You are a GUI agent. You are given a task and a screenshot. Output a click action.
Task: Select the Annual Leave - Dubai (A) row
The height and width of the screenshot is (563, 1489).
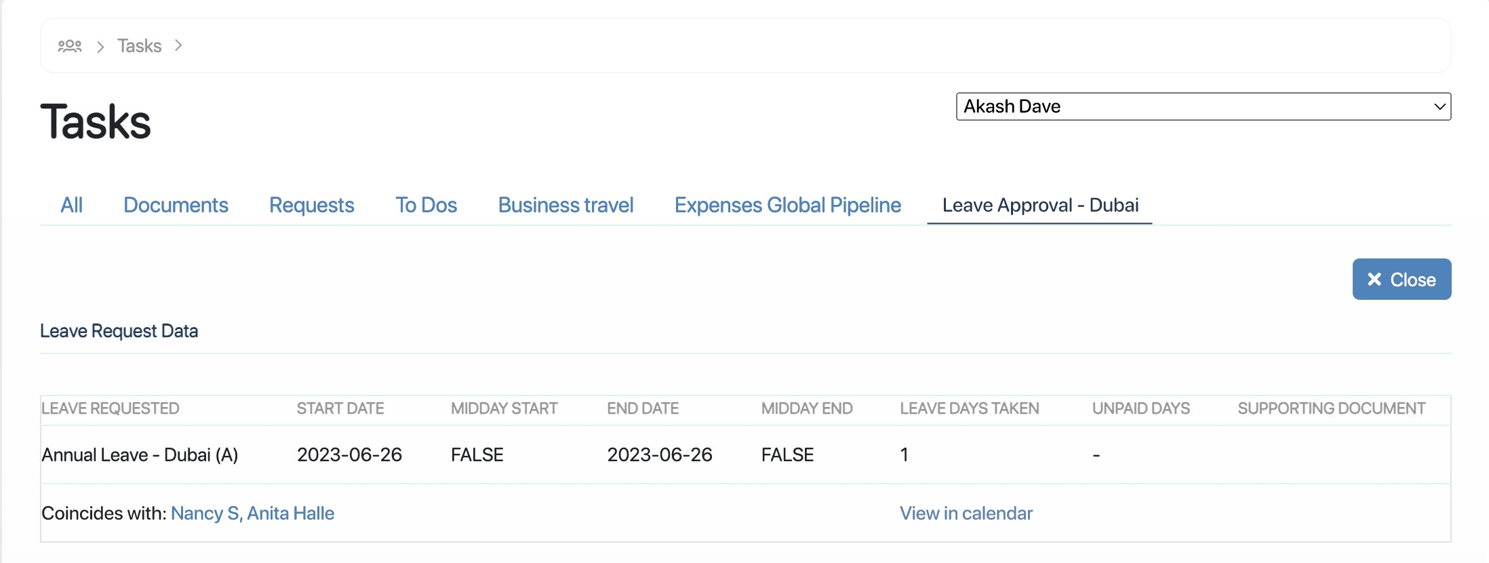(140, 454)
